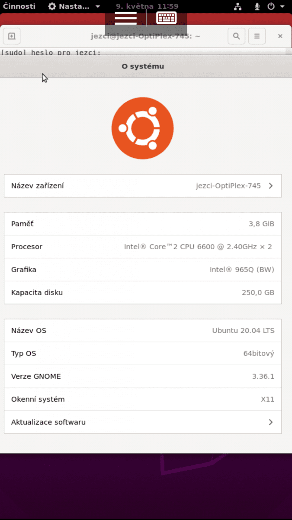Click the microphone icon in top bar
292x520 pixels.
click(x=257, y=6)
